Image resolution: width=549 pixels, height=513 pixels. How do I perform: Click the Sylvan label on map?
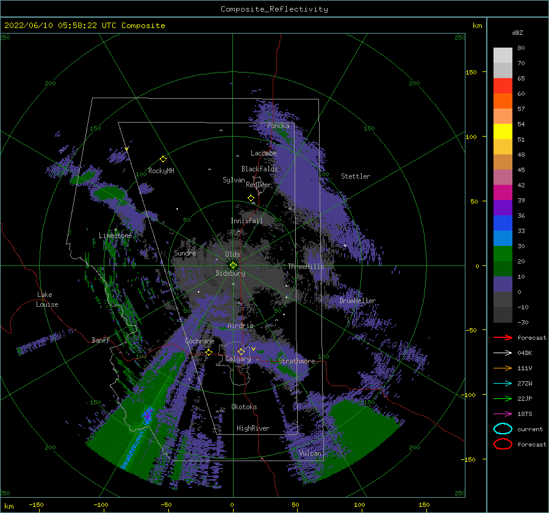tap(234, 180)
